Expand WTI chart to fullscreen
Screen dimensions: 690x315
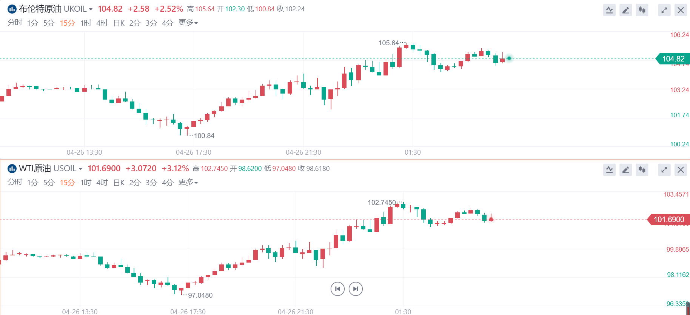(x=664, y=170)
